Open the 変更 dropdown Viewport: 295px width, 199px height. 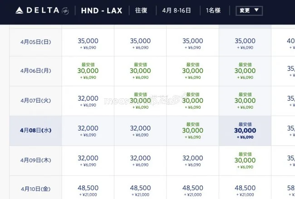pos(249,10)
